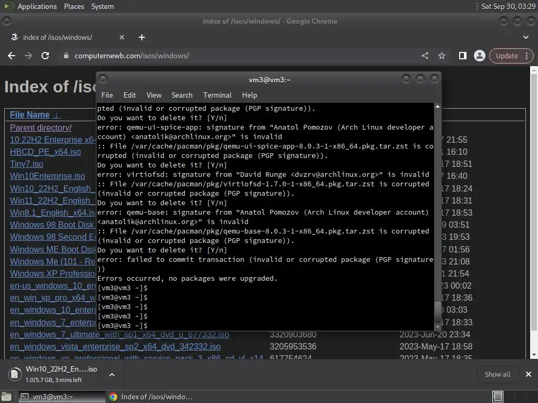Click the Sat Sep 30 clock
Viewport: 538px width, 403px height.
point(508,6)
